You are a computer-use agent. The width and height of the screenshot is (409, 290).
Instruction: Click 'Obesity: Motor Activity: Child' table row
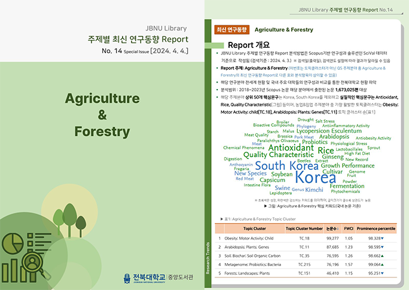[306, 238]
